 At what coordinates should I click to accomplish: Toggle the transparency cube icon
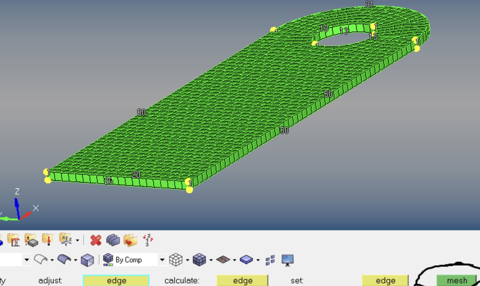(x=87, y=260)
